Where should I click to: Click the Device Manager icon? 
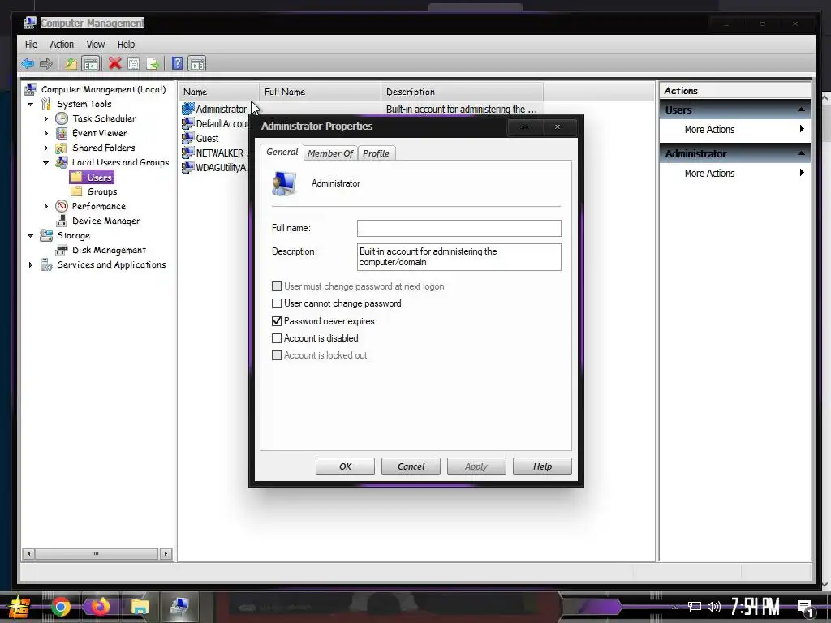point(62,221)
